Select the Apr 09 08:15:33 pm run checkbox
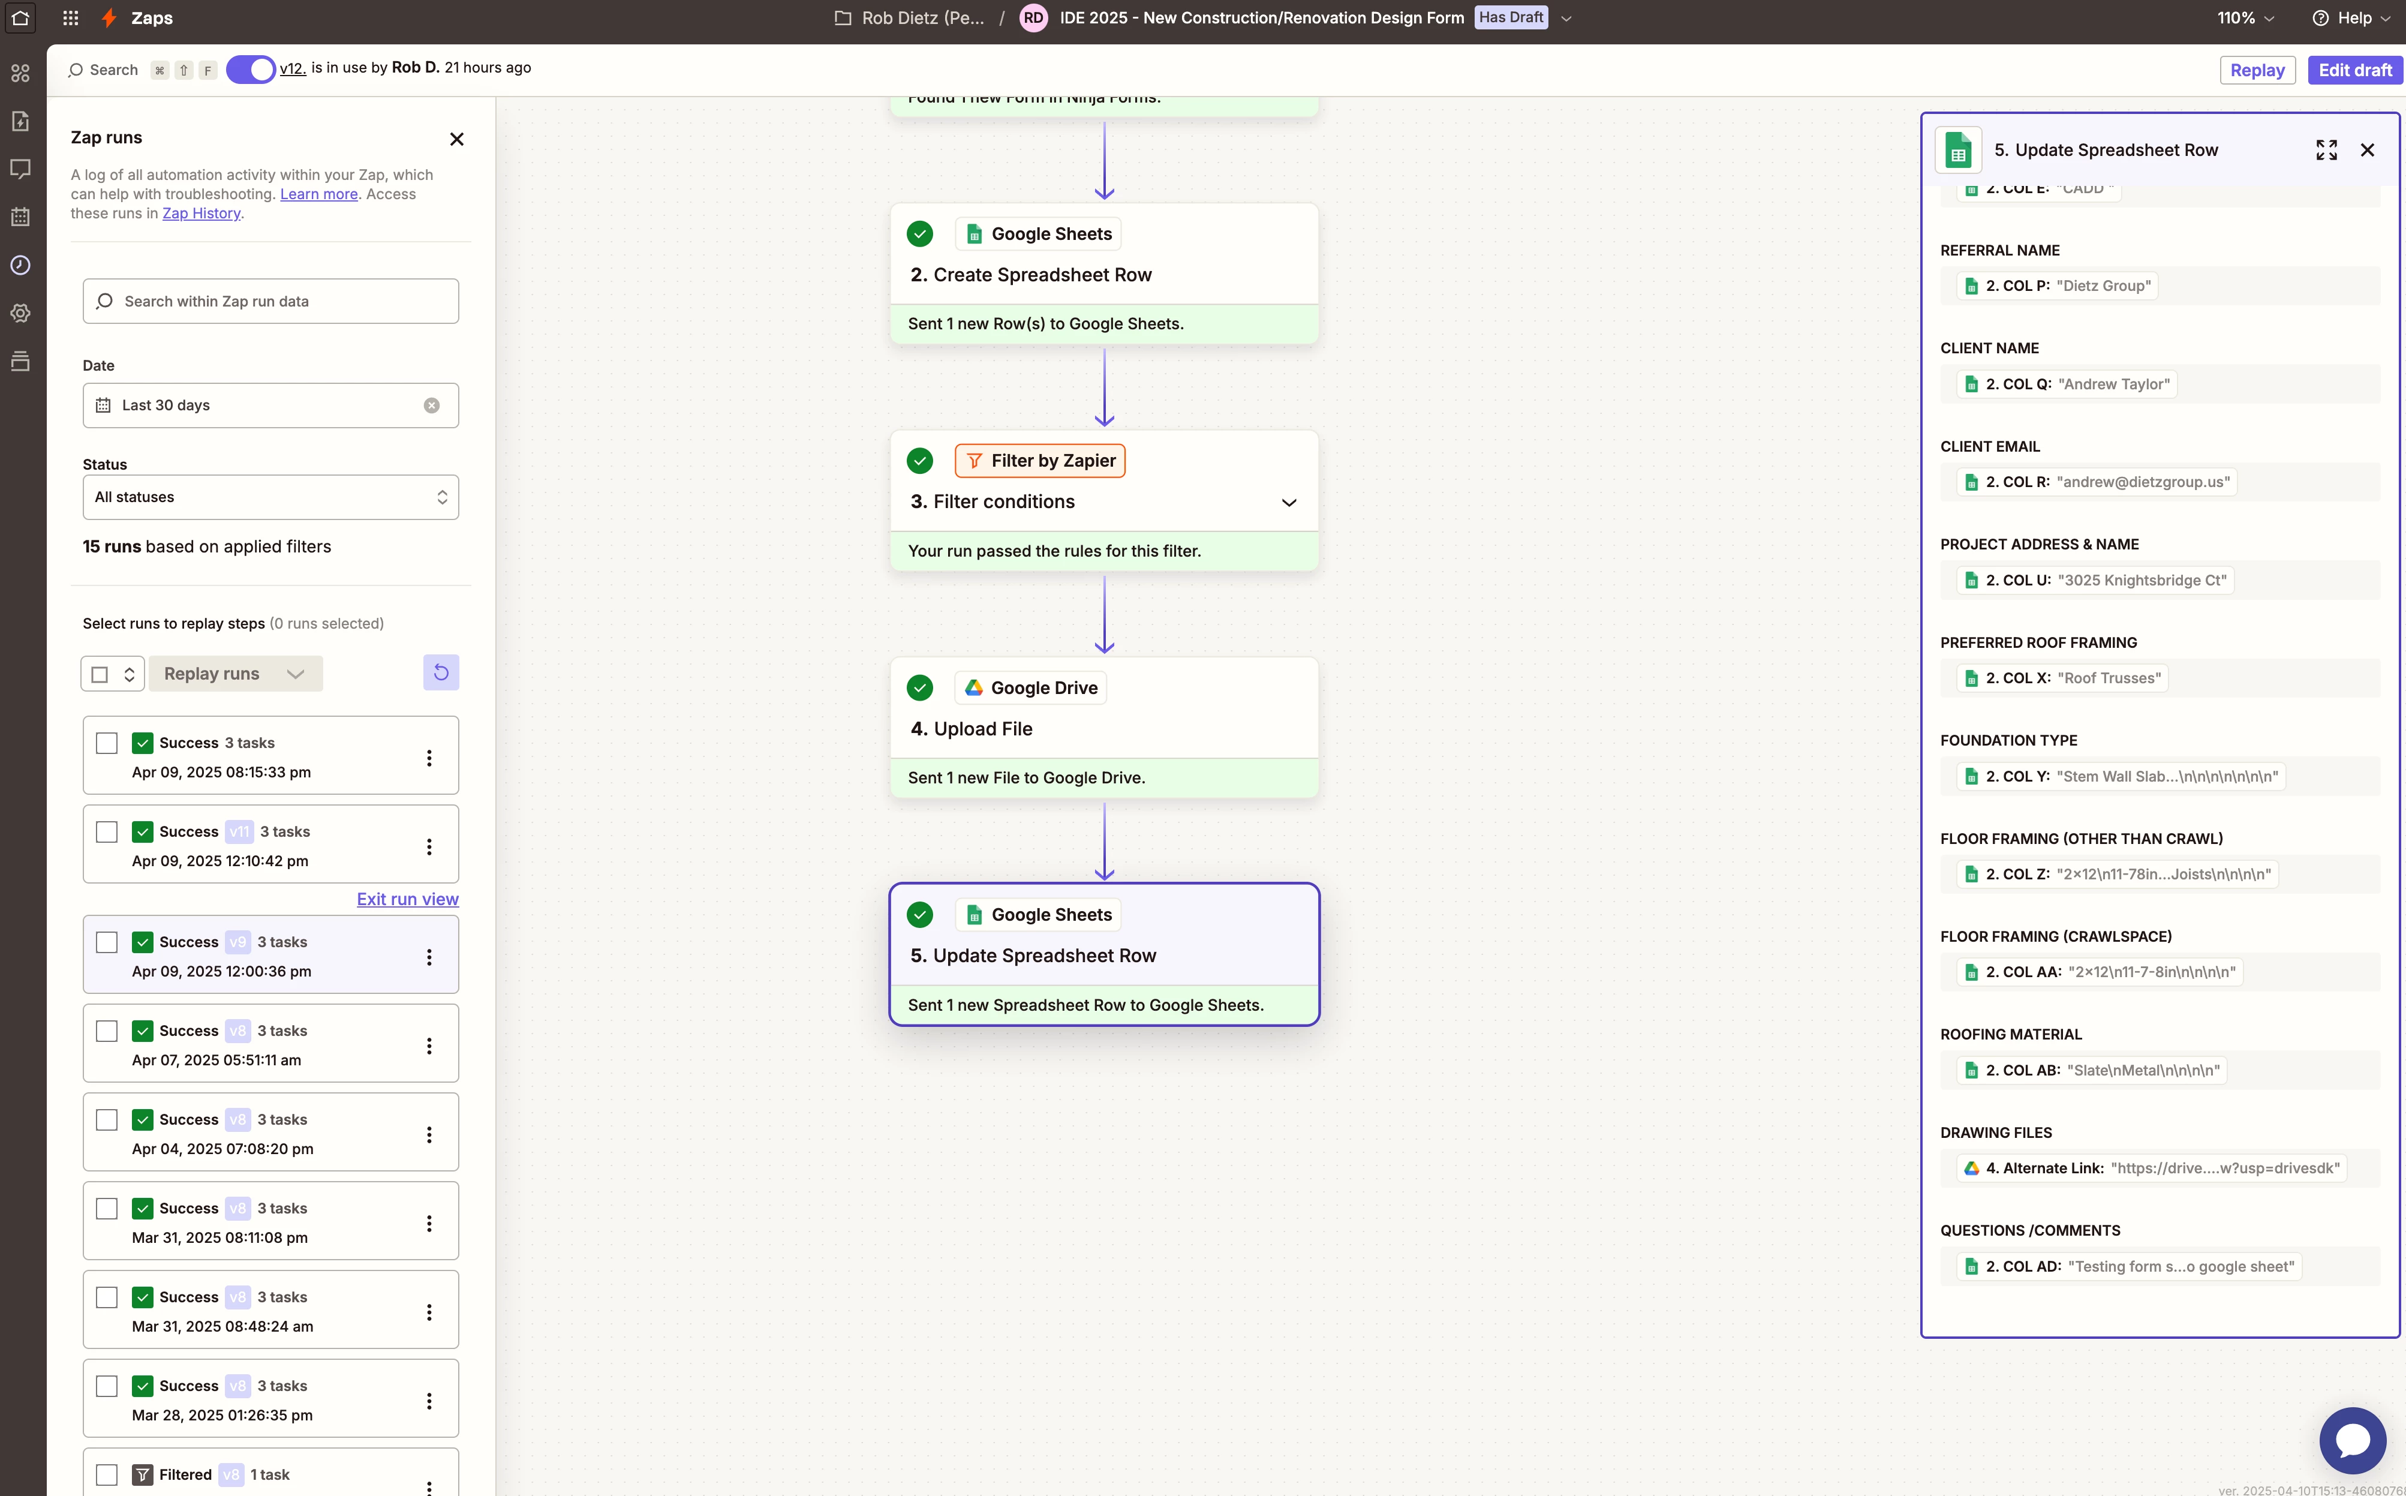The height and width of the screenshot is (1496, 2406). 107,743
